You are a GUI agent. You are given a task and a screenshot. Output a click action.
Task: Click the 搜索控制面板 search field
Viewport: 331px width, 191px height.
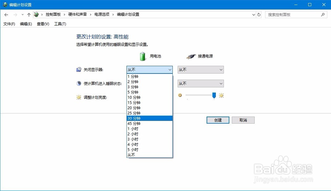pyautogui.click(x=291, y=15)
